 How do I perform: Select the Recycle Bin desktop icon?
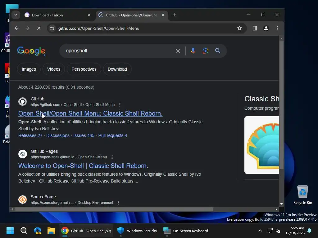[x=302, y=195]
